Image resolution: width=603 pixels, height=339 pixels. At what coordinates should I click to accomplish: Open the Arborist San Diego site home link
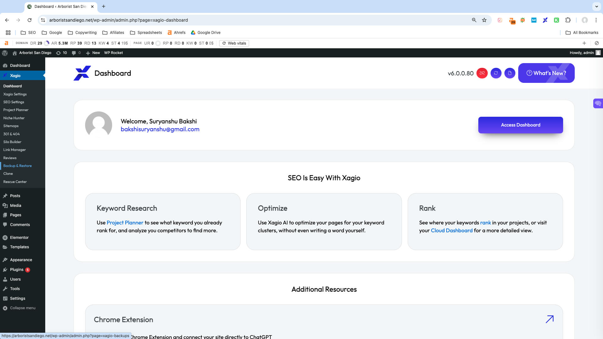point(32,53)
